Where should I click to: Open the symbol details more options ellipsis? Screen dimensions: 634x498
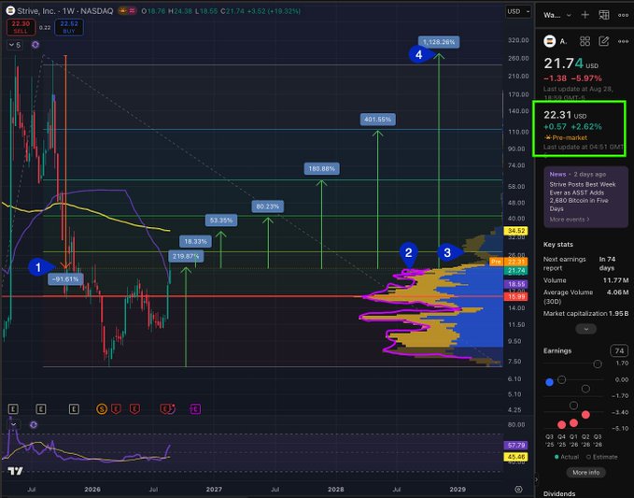pos(623,41)
